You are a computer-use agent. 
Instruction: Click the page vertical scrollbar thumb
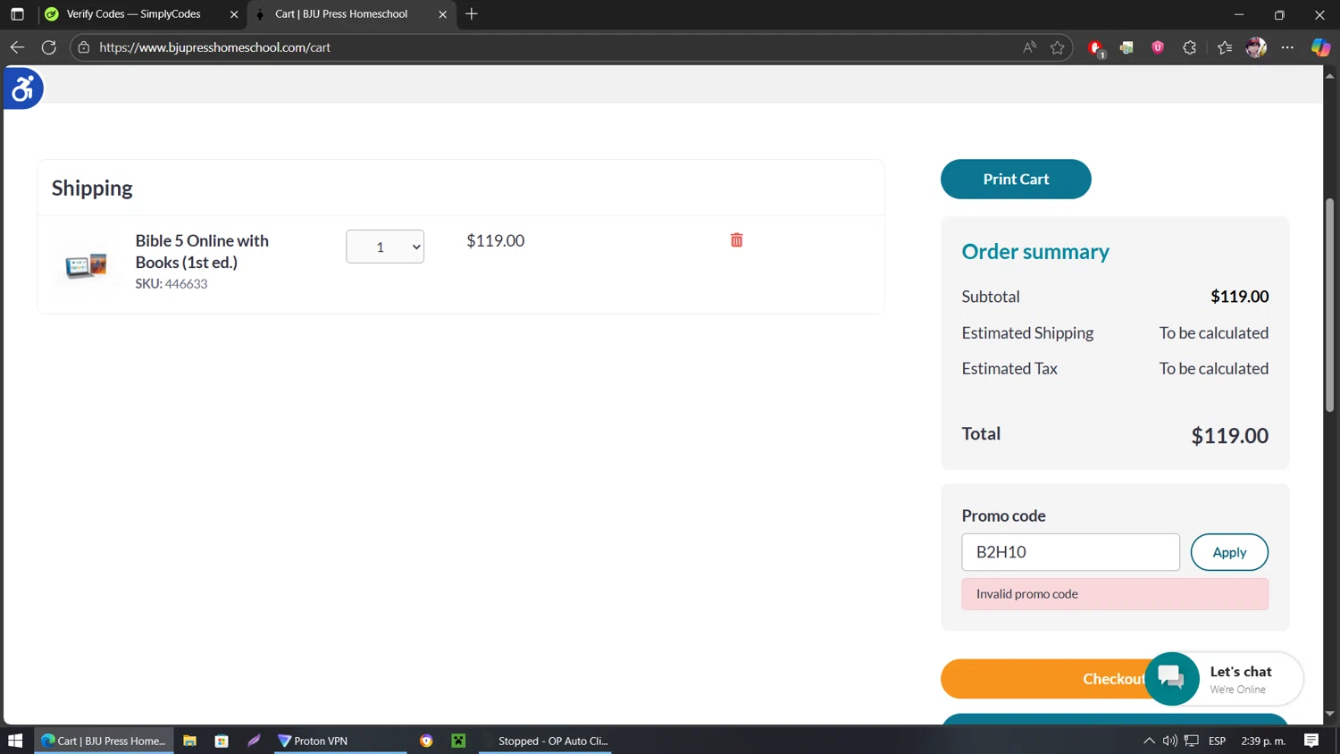tap(1329, 305)
